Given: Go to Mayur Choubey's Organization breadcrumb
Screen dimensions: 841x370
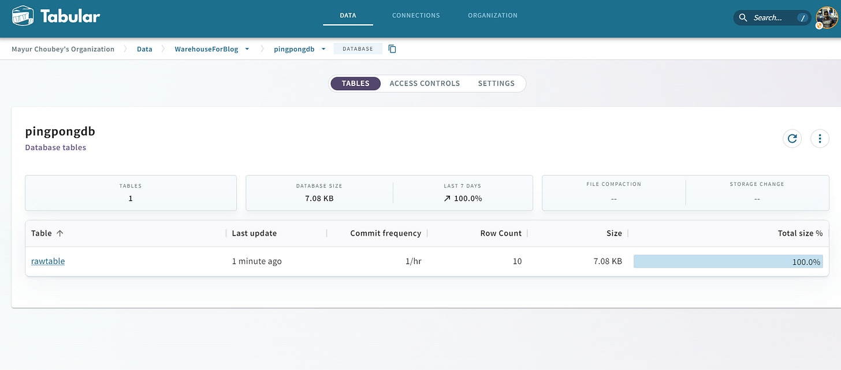Looking at the screenshot, I should (x=63, y=49).
